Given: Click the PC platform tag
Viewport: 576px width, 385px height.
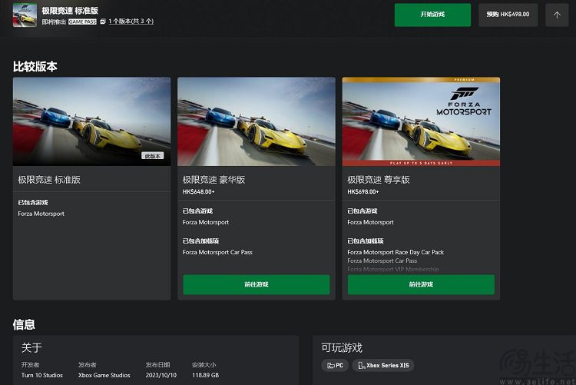Looking at the screenshot, I should point(335,365).
